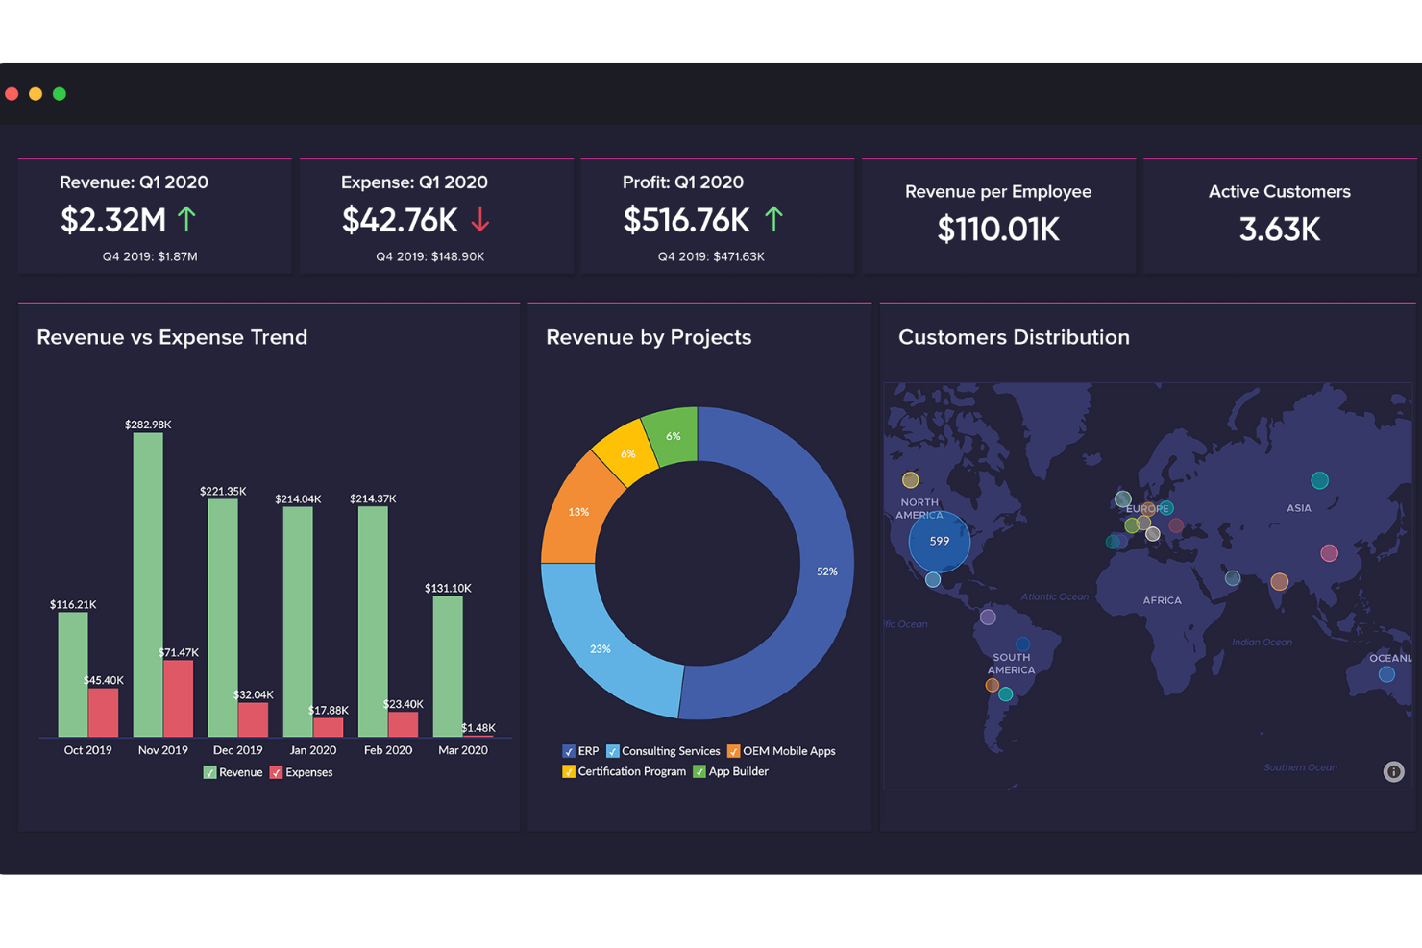Click the Active Customers card
Viewport: 1422px width, 948px height.
tap(1279, 214)
